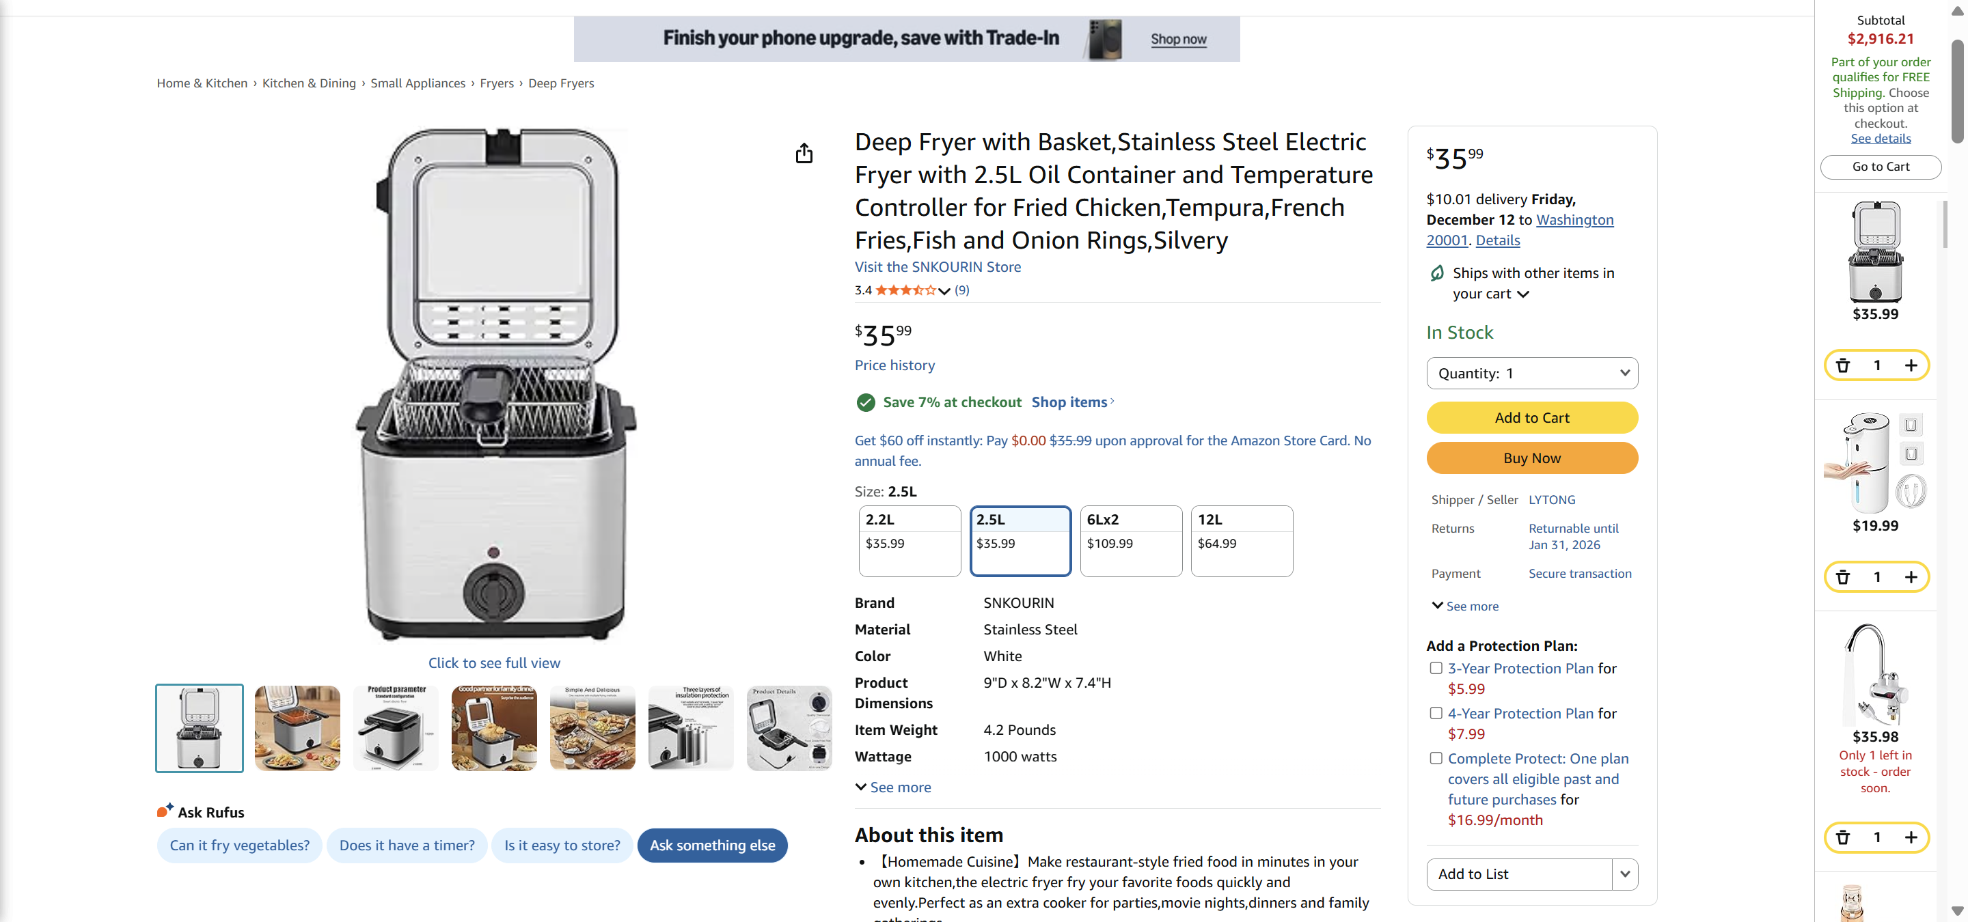Image resolution: width=1968 pixels, height=922 pixels.
Task: Select the 12L size option
Action: [1241, 540]
